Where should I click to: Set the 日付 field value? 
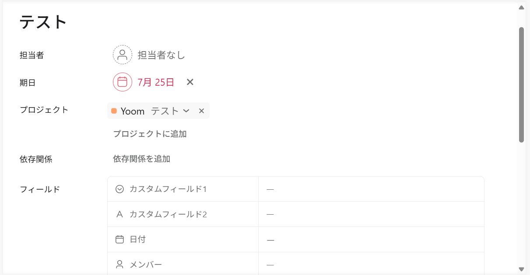371,240
